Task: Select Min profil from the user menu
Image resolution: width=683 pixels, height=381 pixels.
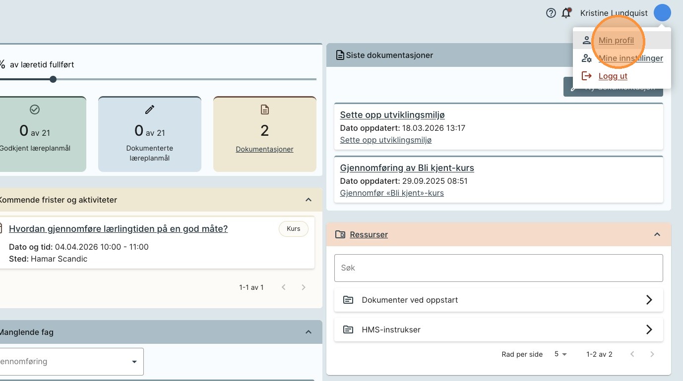Action: [616, 40]
